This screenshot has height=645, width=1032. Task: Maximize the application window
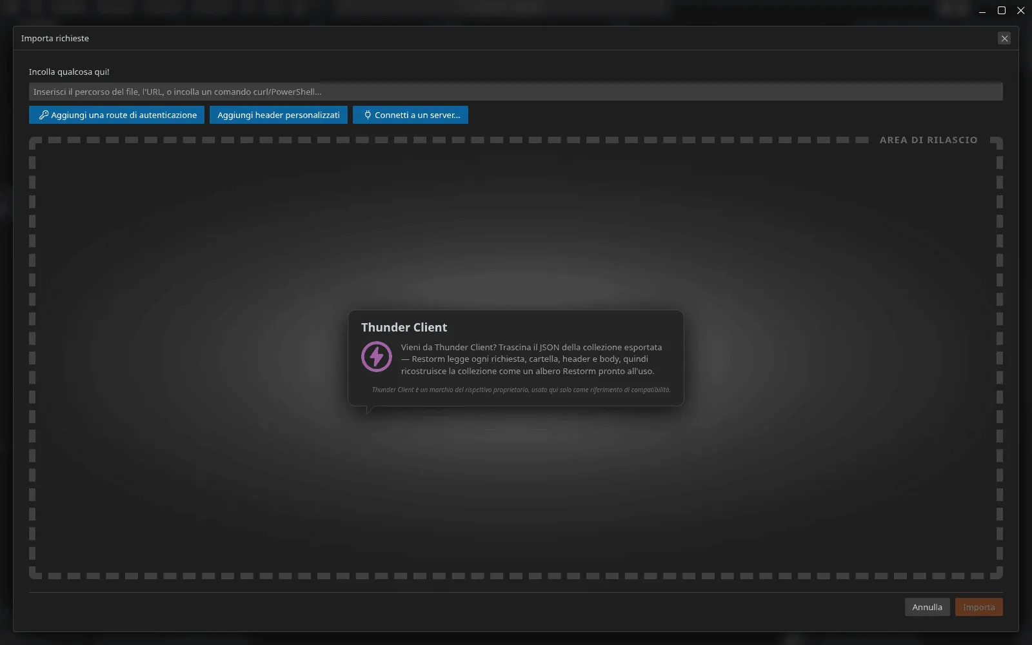pos(1002,10)
